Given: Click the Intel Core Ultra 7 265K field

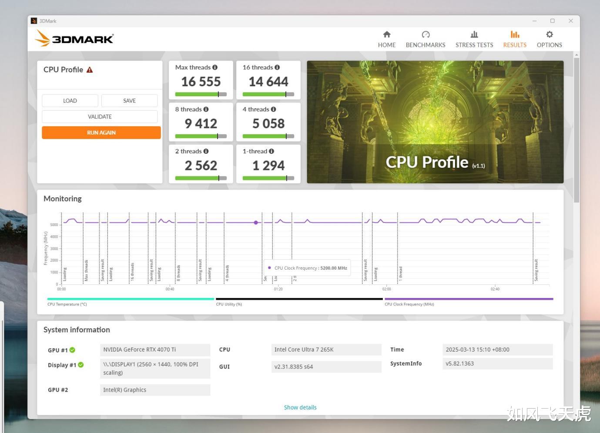Looking at the screenshot, I should pyautogui.click(x=326, y=350).
